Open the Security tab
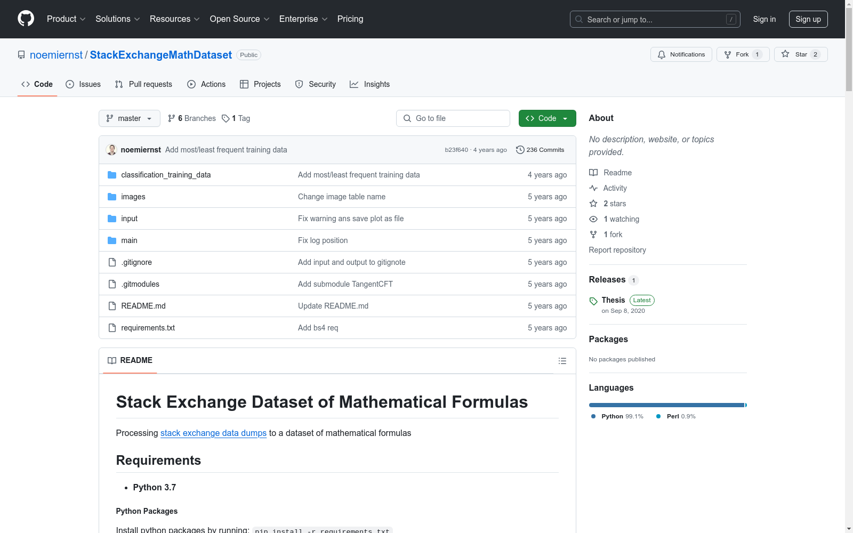The width and height of the screenshot is (853, 533). pos(316,84)
